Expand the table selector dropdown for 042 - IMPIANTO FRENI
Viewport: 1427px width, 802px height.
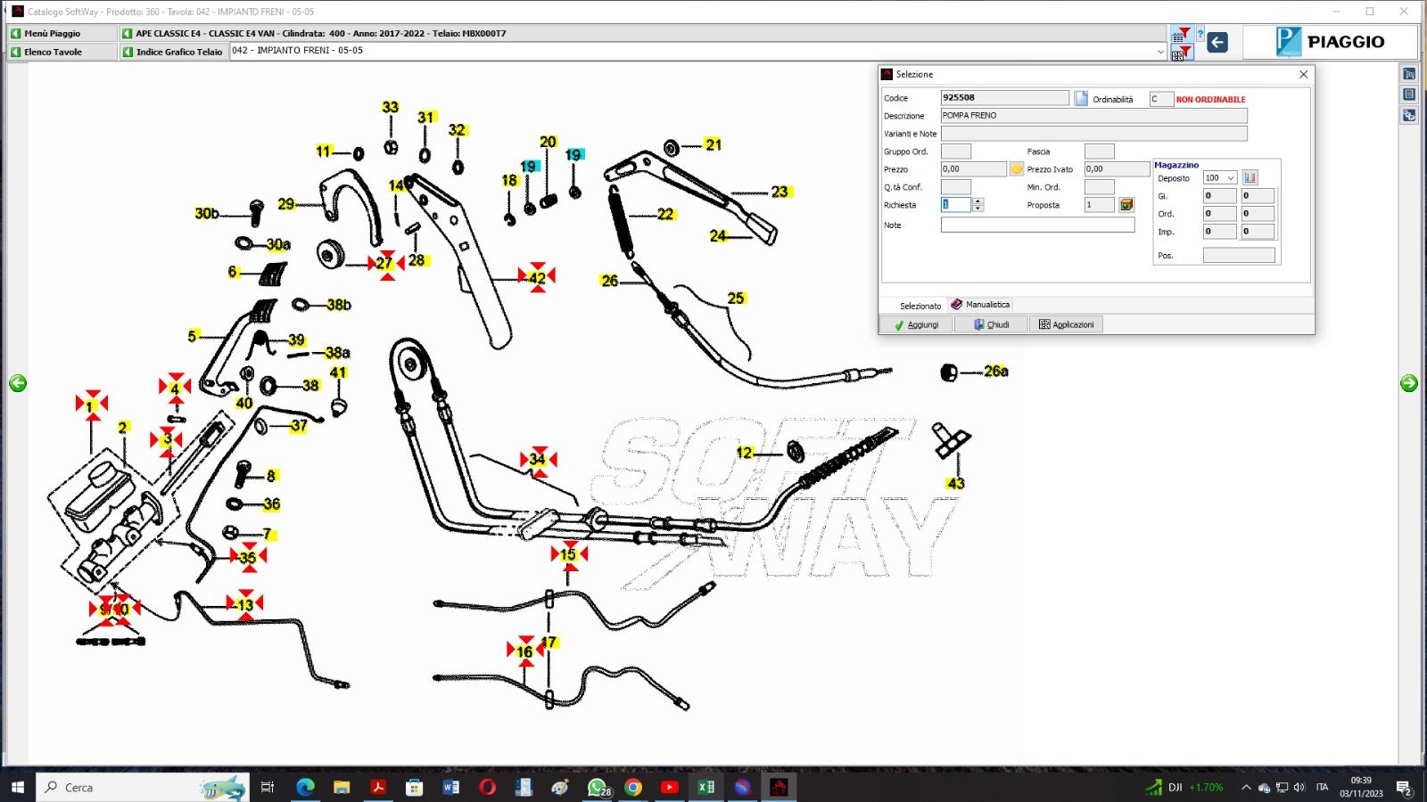[1160, 52]
